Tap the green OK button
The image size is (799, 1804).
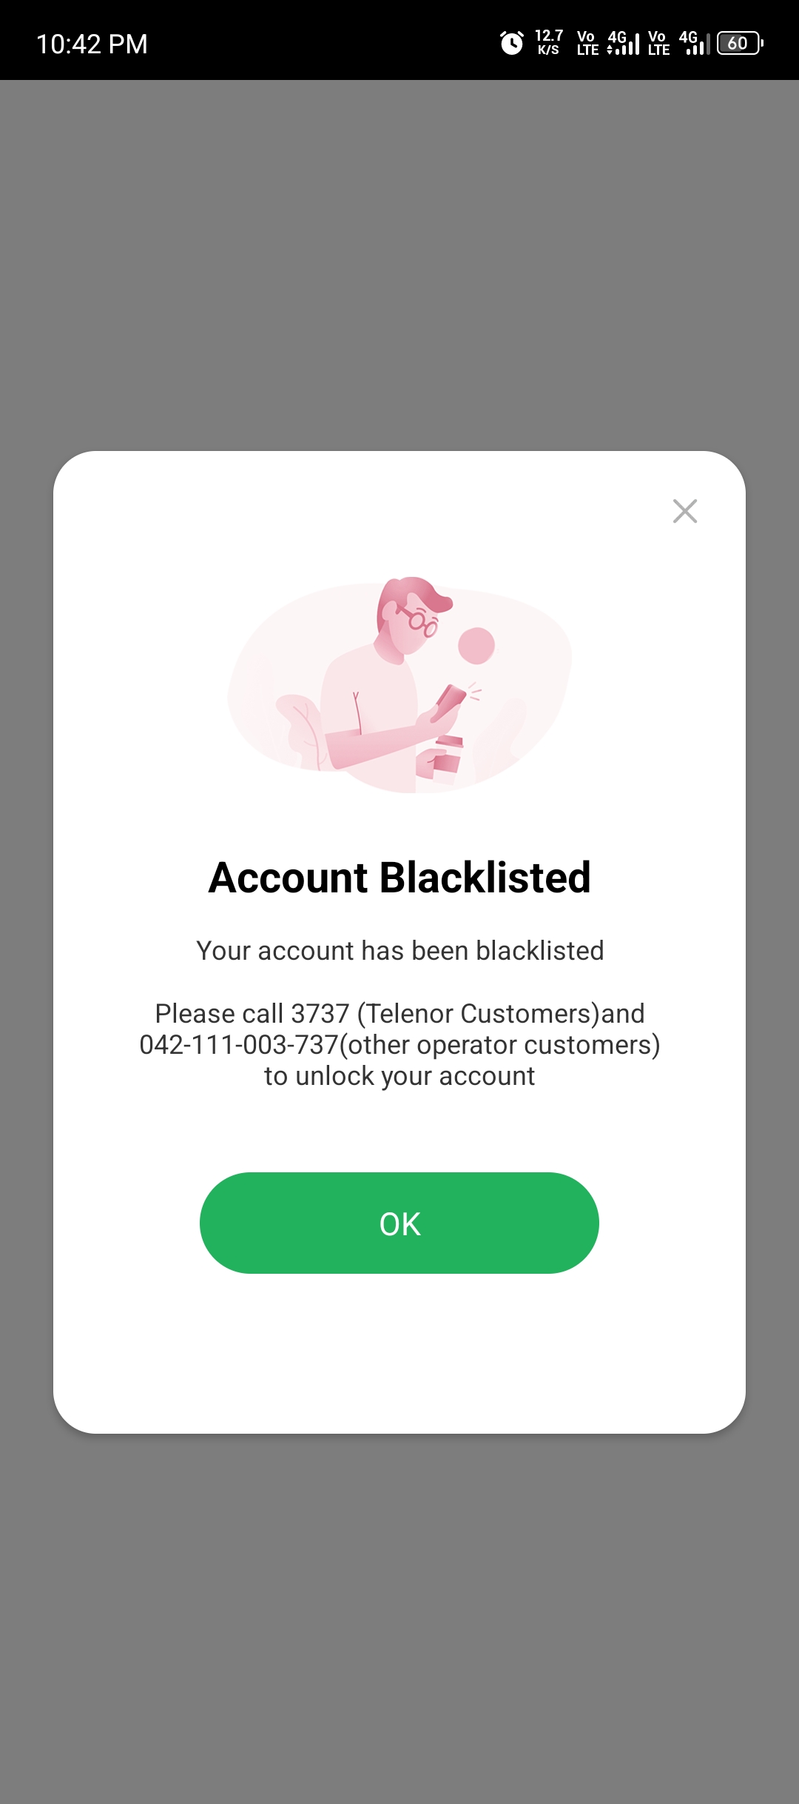(399, 1223)
